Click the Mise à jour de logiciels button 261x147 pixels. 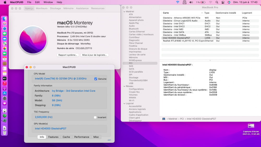(x=94, y=55)
